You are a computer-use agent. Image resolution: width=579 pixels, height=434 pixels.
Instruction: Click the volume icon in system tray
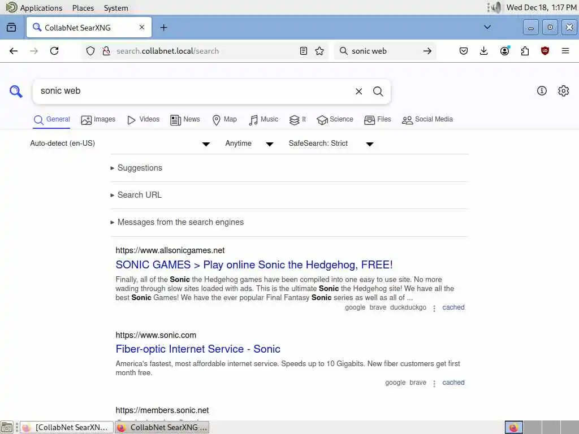click(x=497, y=7)
